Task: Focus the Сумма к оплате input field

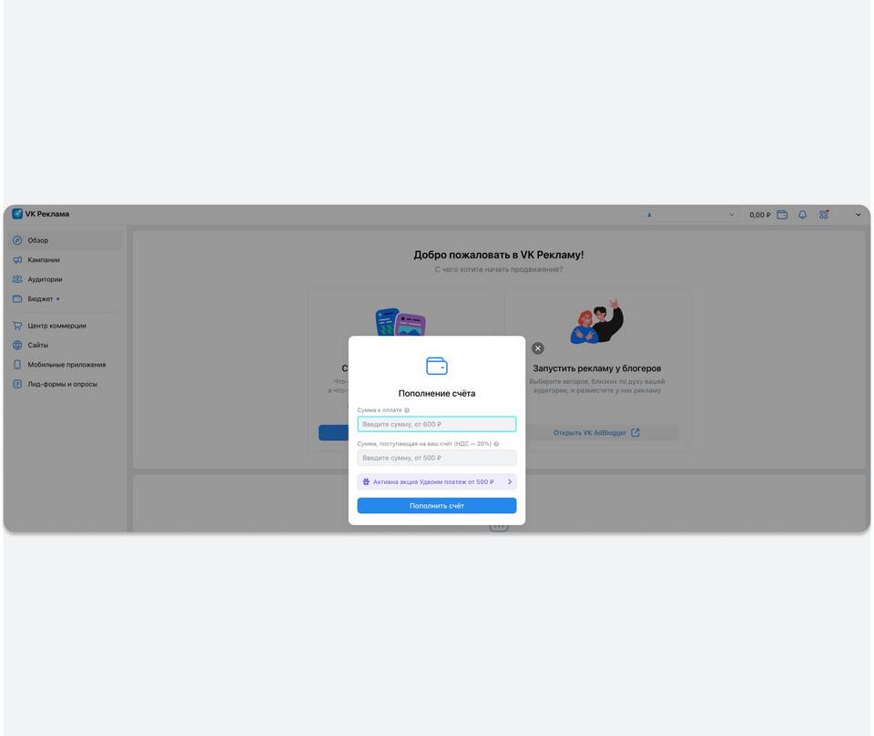Action: point(437,425)
